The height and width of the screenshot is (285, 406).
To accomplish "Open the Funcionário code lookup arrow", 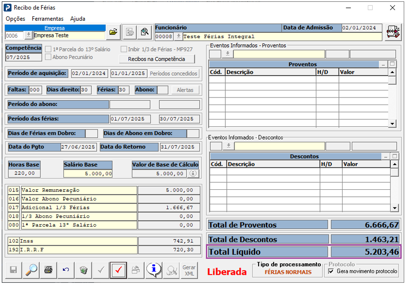I will pos(178,36).
